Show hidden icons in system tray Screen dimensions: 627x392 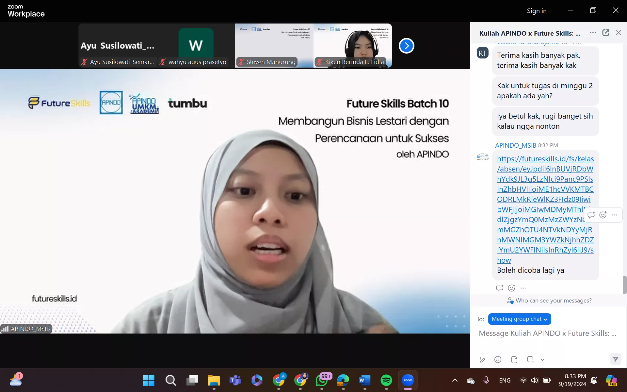coord(455,380)
